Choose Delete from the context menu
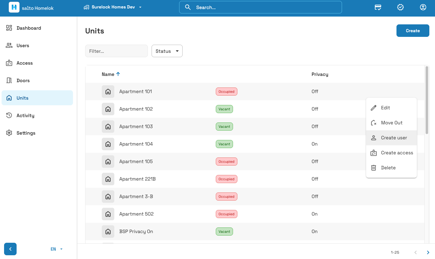The width and height of the screenshot is (435, 259). [x=391, y=168]
